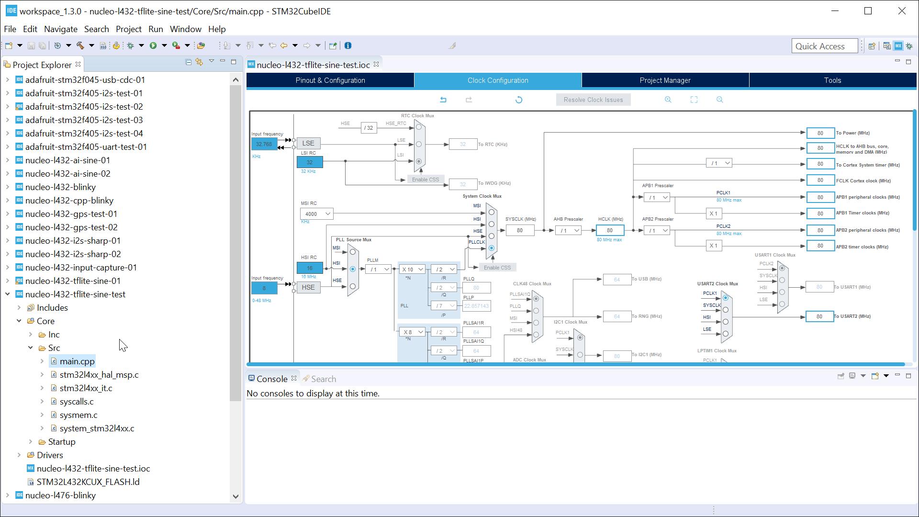Image resolution: width=919 pixels, height=517 pixels.
Task: Switch to Tools tab
Action: [x=833, y=80]
